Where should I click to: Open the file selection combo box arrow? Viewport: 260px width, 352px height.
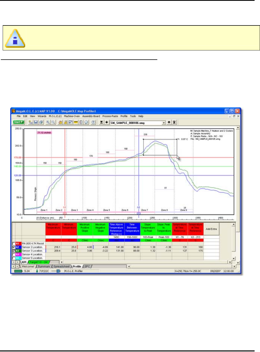(164, 123)
